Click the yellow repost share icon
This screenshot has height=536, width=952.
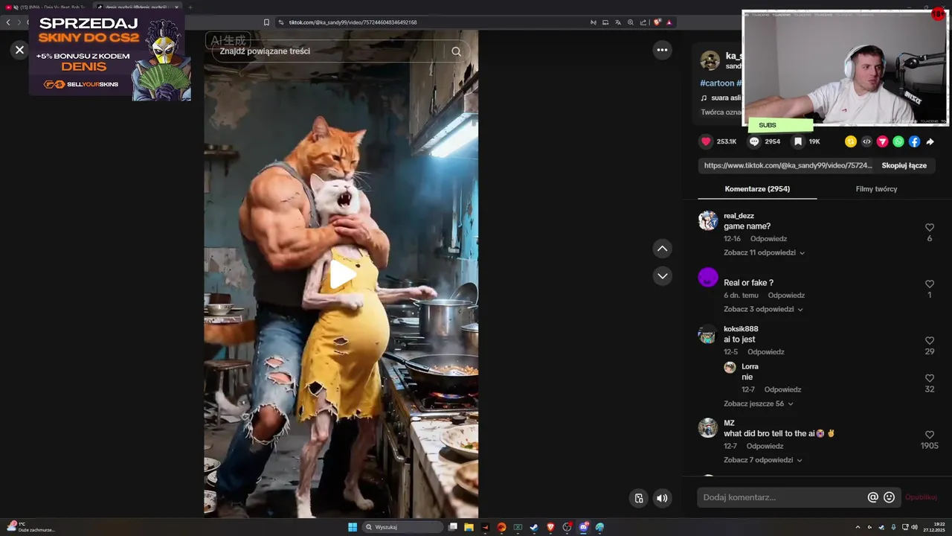[x=851, y=141]
